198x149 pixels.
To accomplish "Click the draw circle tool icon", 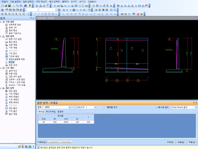I will (46, 14).
